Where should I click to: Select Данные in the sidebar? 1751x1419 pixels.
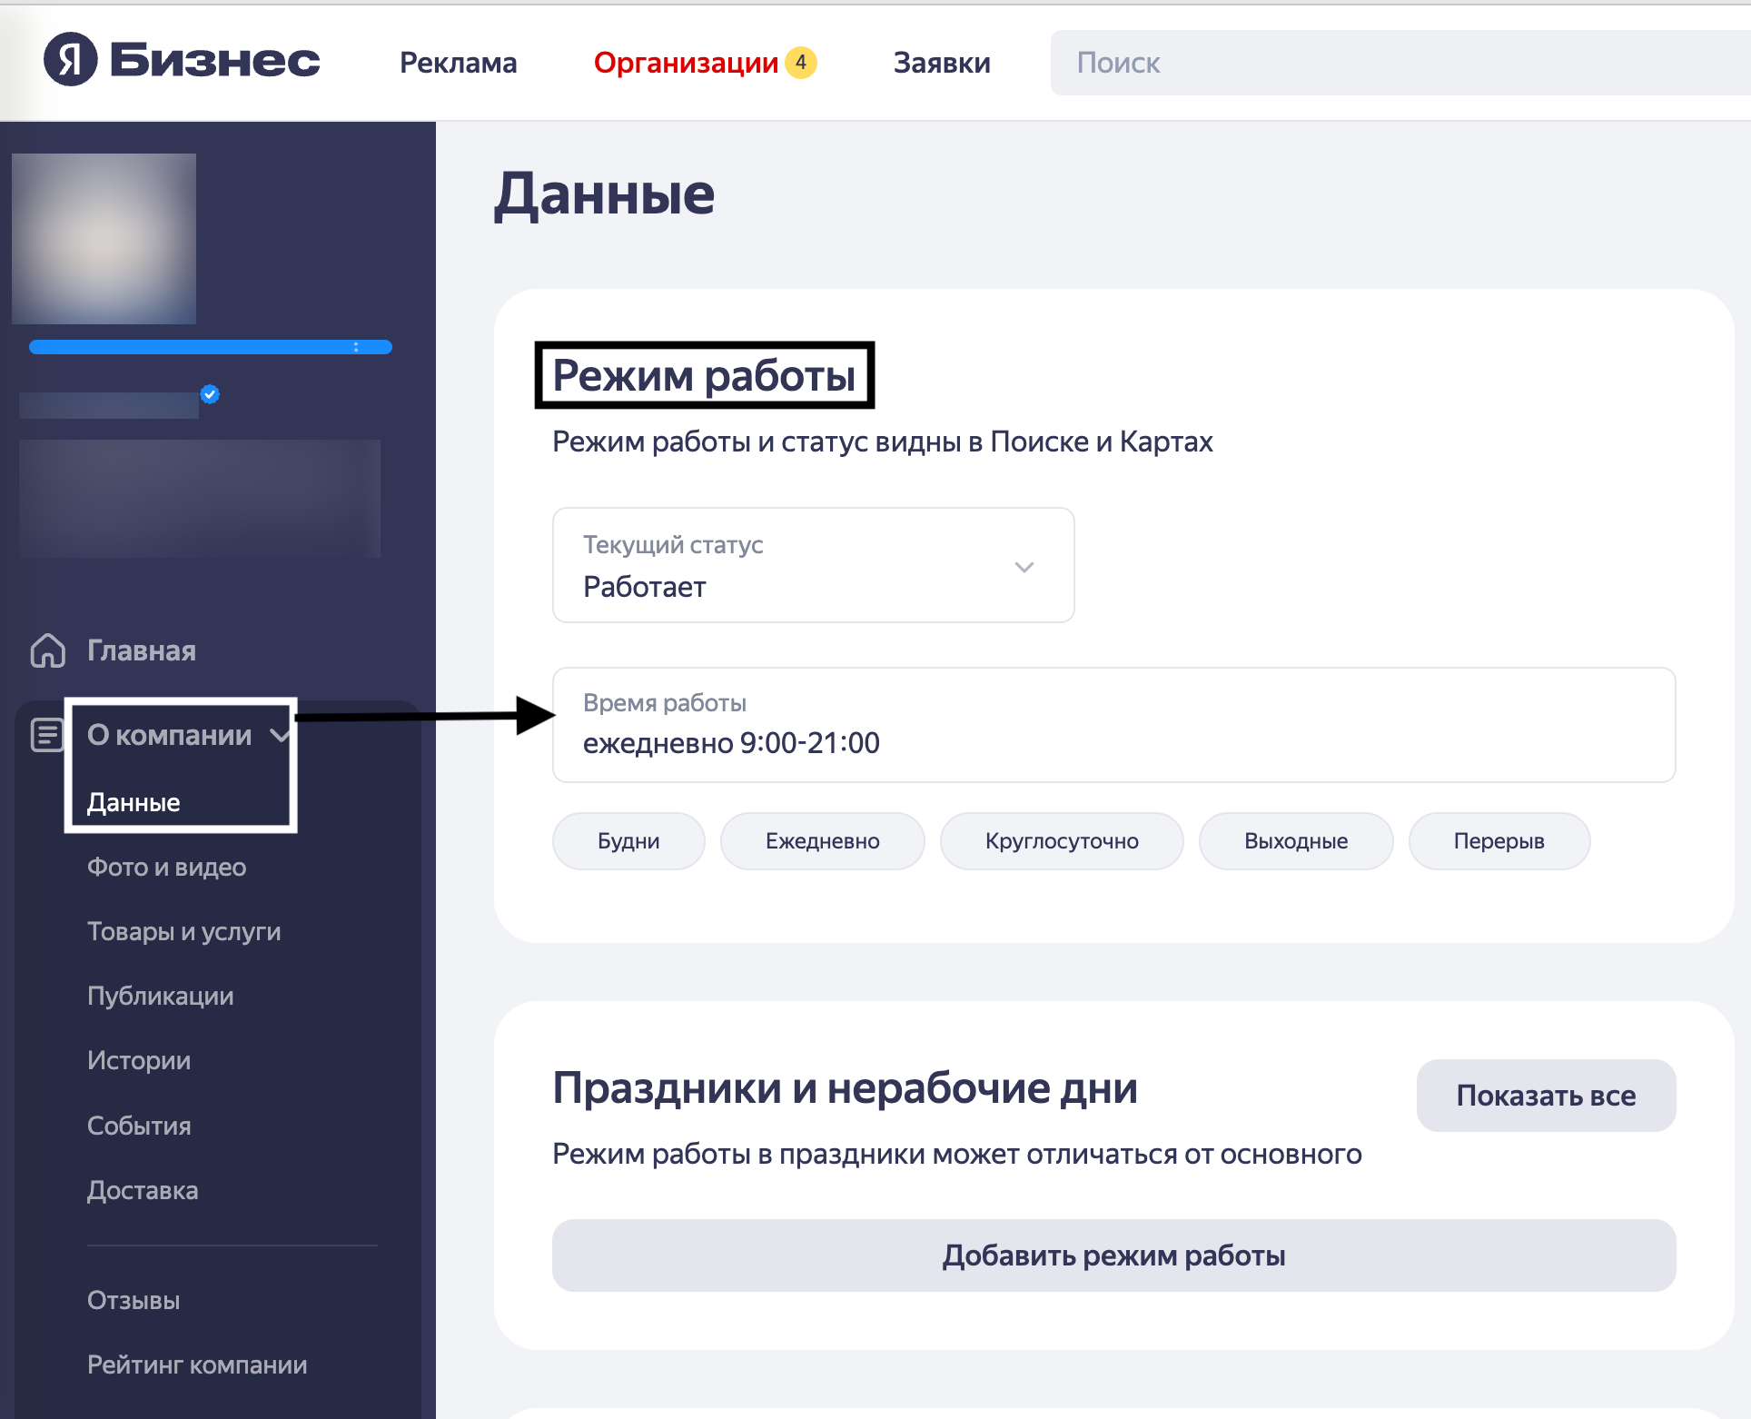(134, 802)
